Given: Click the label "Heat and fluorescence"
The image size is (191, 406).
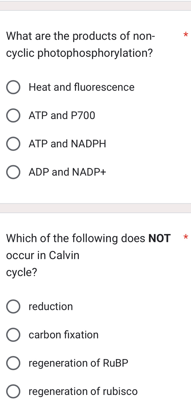Looking at the screenshot, I should click(x=81, y=87).
